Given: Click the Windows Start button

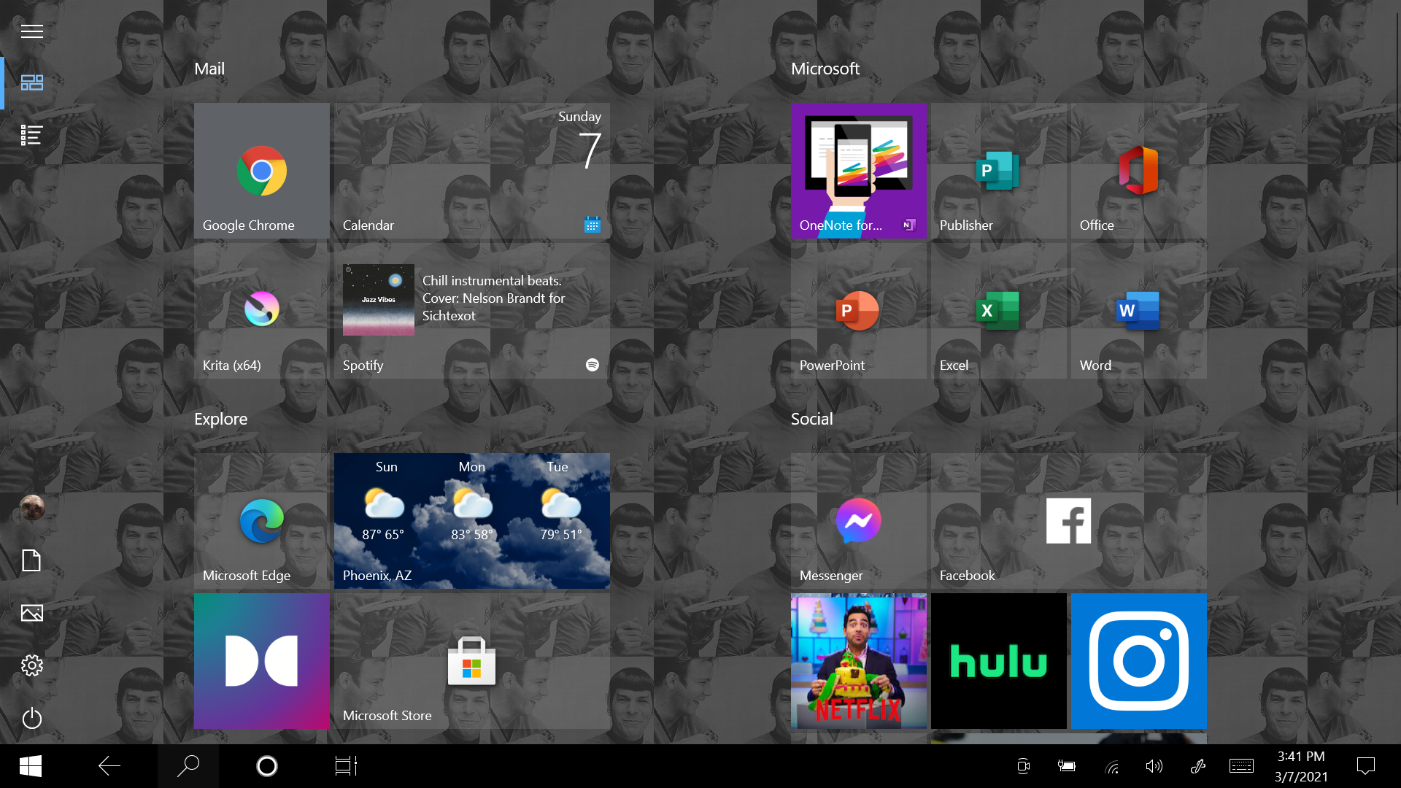Looking at the screenshot, I should tap(31, 766).
